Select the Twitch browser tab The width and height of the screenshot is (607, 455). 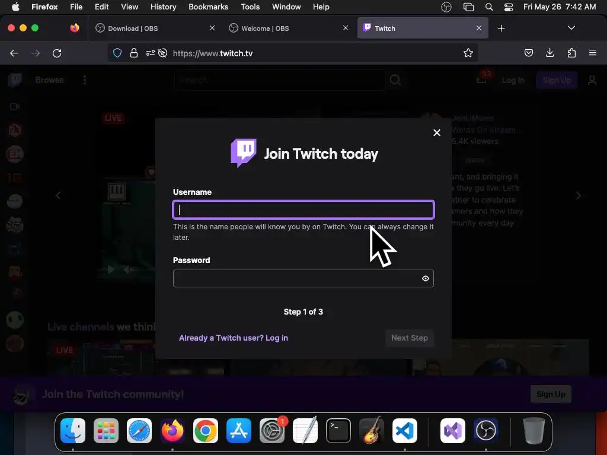click(422, 28)
